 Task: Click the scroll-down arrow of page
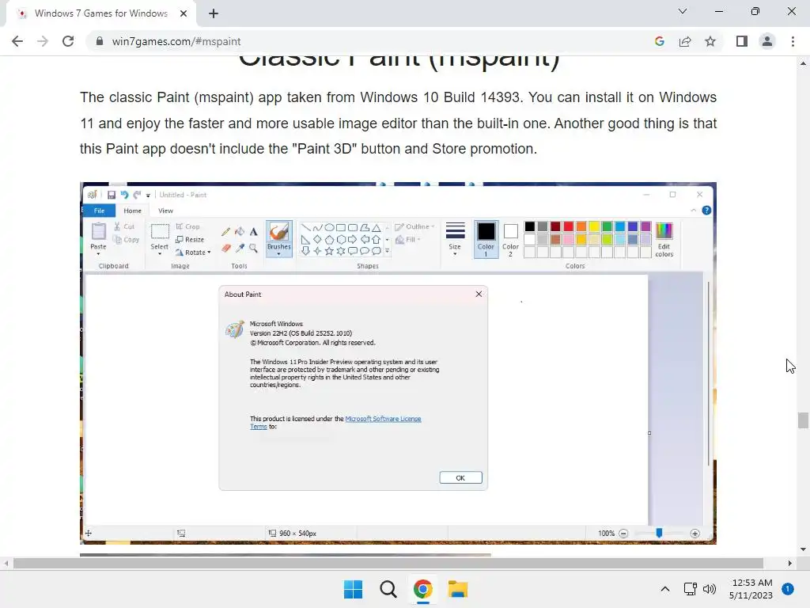coord(803,549)
